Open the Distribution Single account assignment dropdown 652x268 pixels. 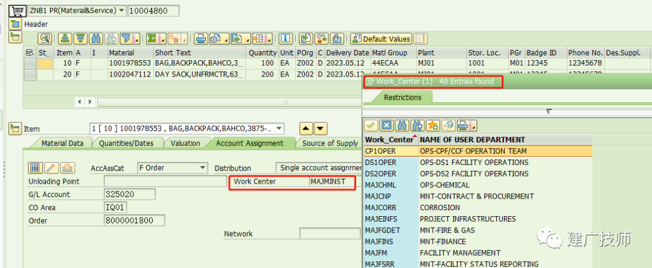(319, 168)
